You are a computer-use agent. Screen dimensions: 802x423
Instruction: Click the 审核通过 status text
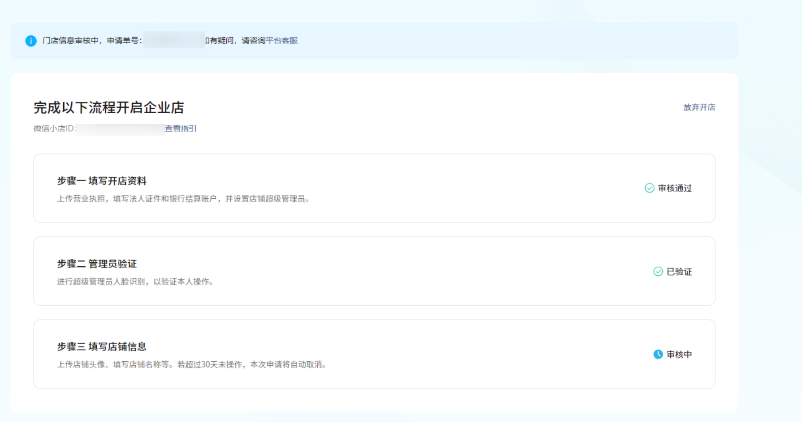(675, 188)
